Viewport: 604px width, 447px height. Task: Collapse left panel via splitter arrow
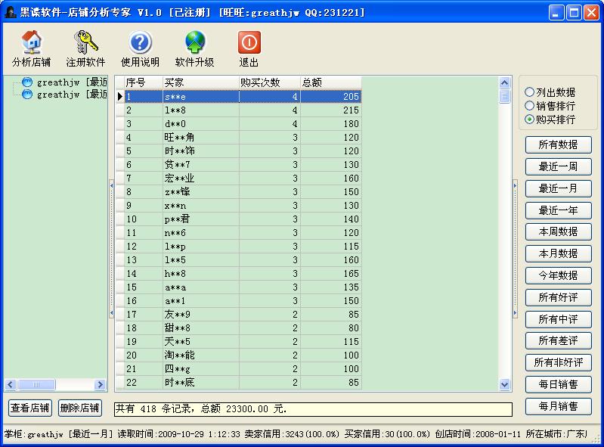pyautogui.click(x=111, y=249)
